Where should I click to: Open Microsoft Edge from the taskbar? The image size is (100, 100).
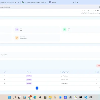point(35,97)
